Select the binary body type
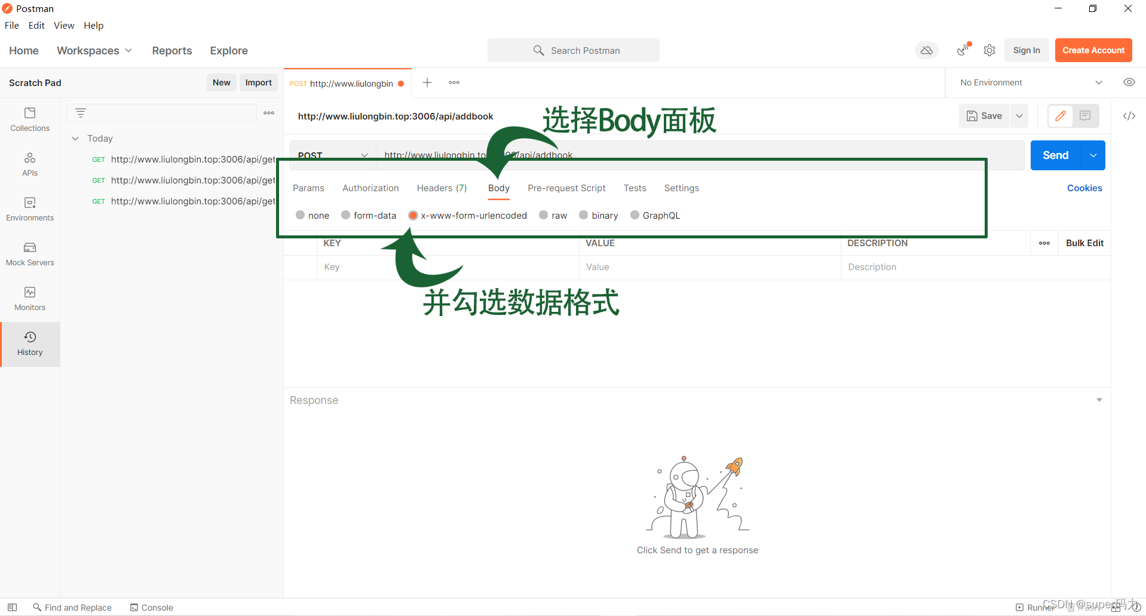Viewport: 1146px width, 616px height. [583, 215]
